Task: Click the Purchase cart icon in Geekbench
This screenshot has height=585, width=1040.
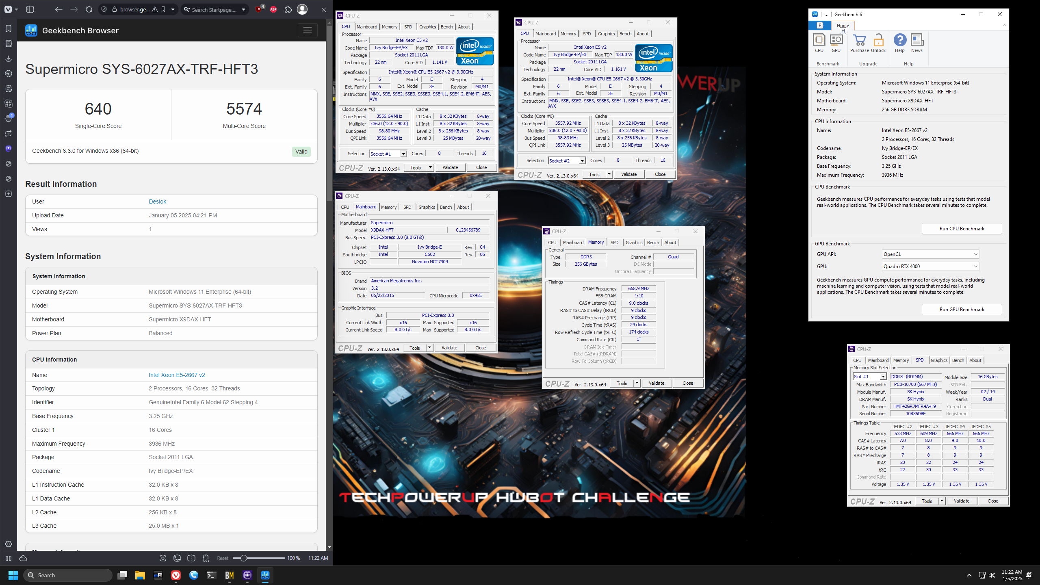Action: pyautogui.click(x=860, y=43)
